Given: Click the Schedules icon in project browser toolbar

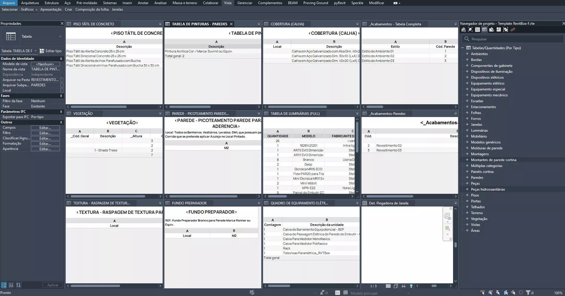Looking at the screenshot, I should 484,29.
